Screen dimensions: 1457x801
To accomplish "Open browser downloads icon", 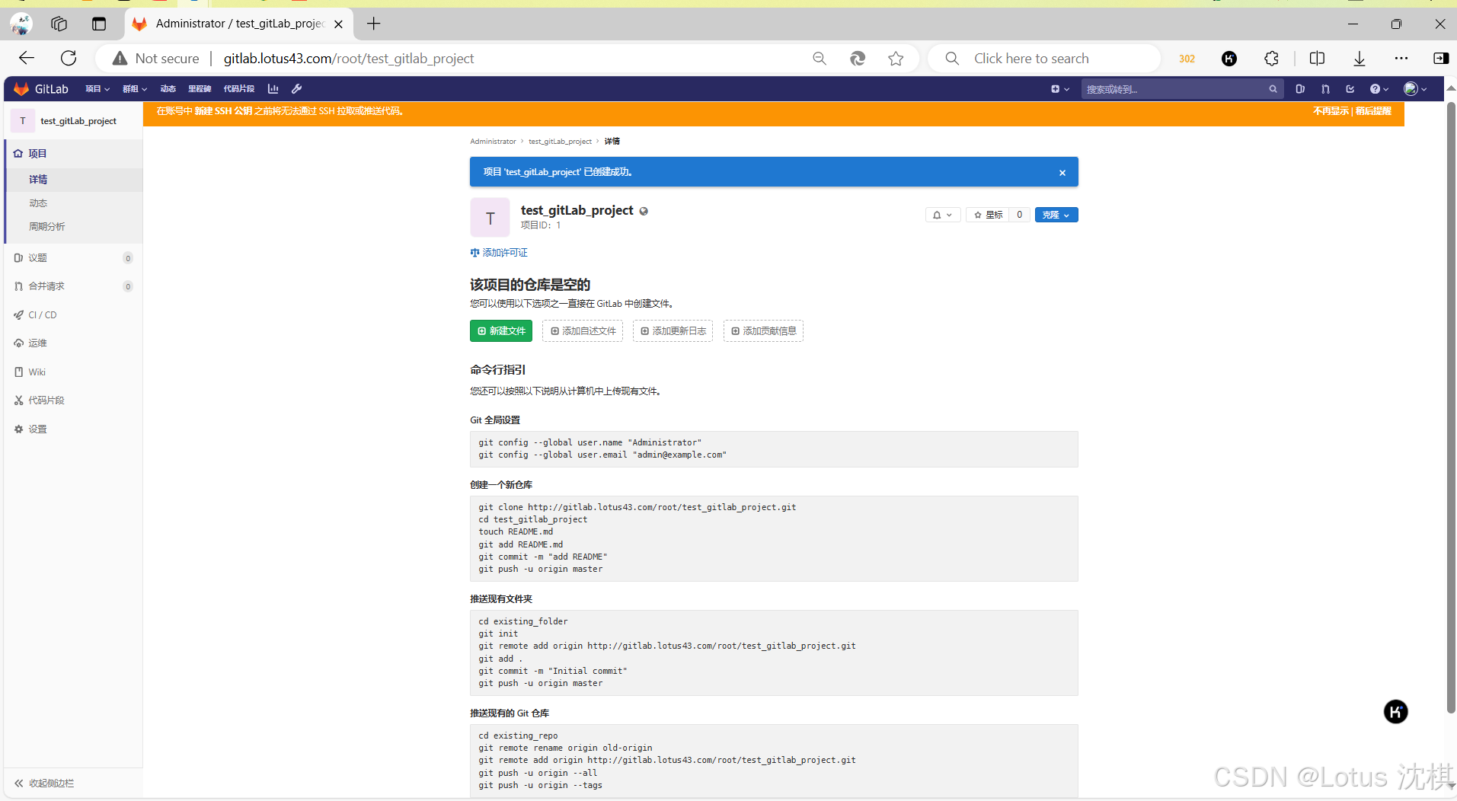I will (x=1360, y=59).
